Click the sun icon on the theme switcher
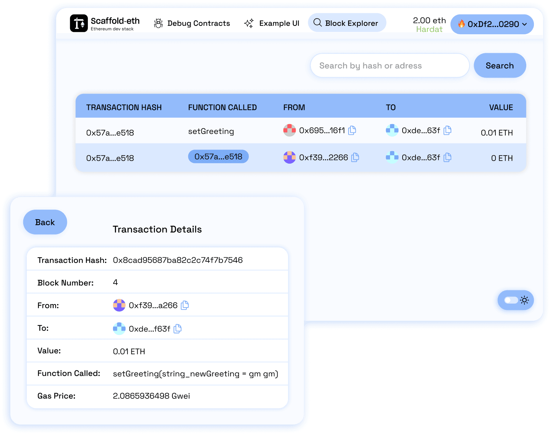 (x=525, y=300)
